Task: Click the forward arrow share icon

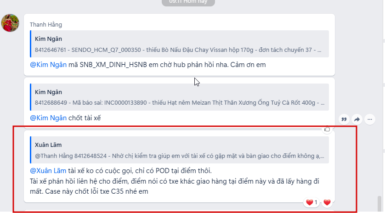Action: (x=357, y=119)
